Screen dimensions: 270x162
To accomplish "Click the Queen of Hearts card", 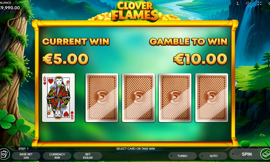I will (x=58, y=98).
